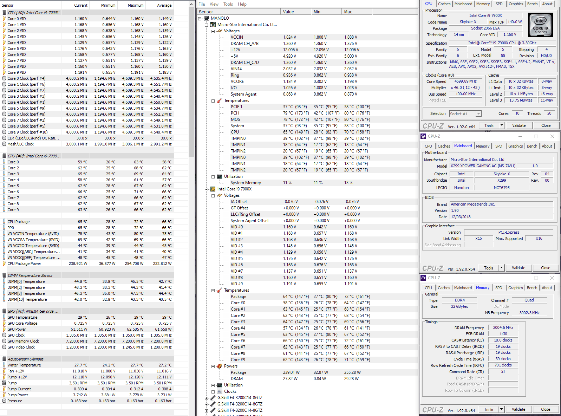Open the Tools menu in HWMonitor
The height and width of the screenshot is (416, 561).
(x=228, y=4)
